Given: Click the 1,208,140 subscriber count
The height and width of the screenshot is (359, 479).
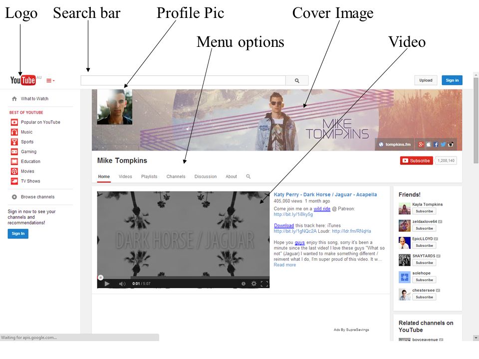Looking at the screenshot, I should click(446, 161).
